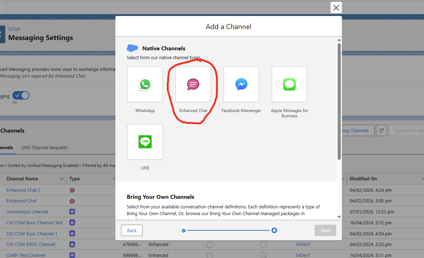
Task: Pick Apple Messages for Business tile
Action: coord(290,84)
